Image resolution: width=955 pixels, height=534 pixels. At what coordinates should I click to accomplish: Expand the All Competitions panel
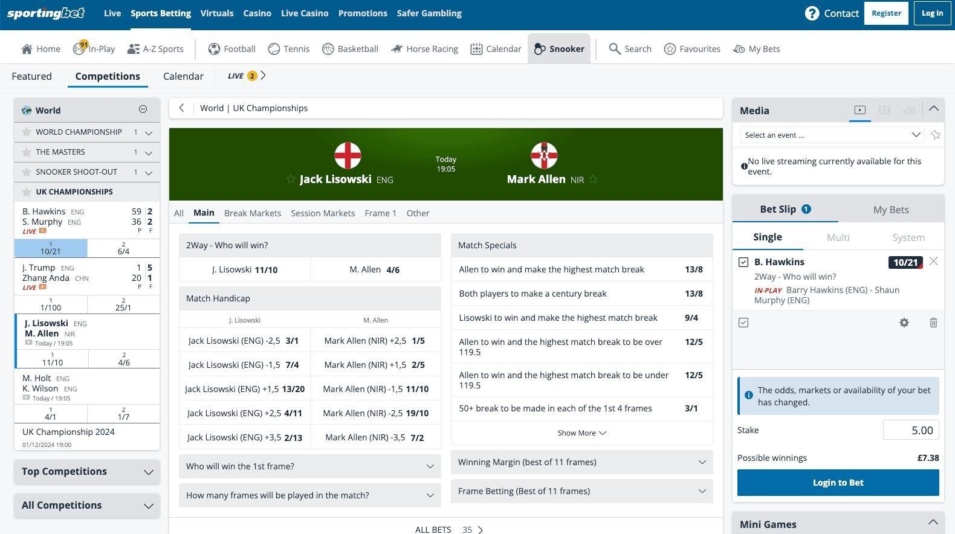point(87,506)
